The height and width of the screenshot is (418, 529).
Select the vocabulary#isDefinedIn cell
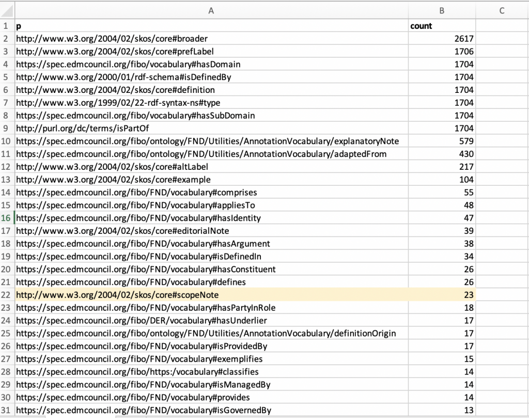pyautogui.click(x=211, y=256)
